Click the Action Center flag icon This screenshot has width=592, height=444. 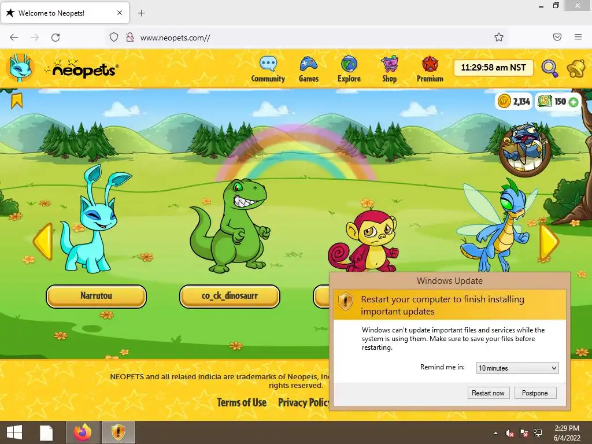524,433
